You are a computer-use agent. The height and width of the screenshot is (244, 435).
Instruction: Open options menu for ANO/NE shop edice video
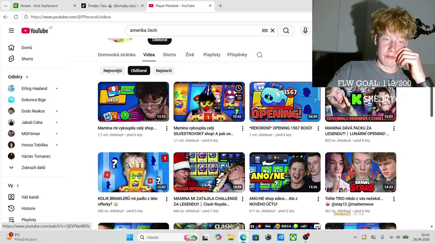[318, 199]
